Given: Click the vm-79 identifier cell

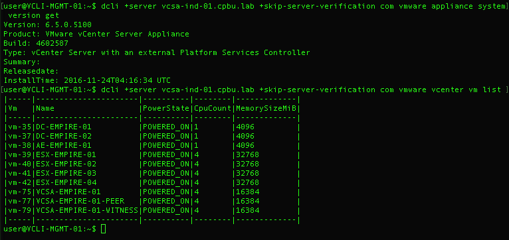Looking at the screenshot, I should tap(20, 211).
